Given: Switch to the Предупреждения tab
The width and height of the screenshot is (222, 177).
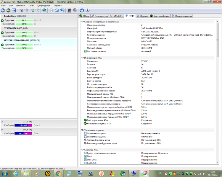Looking at the screenshot, I should pos(182,16).
